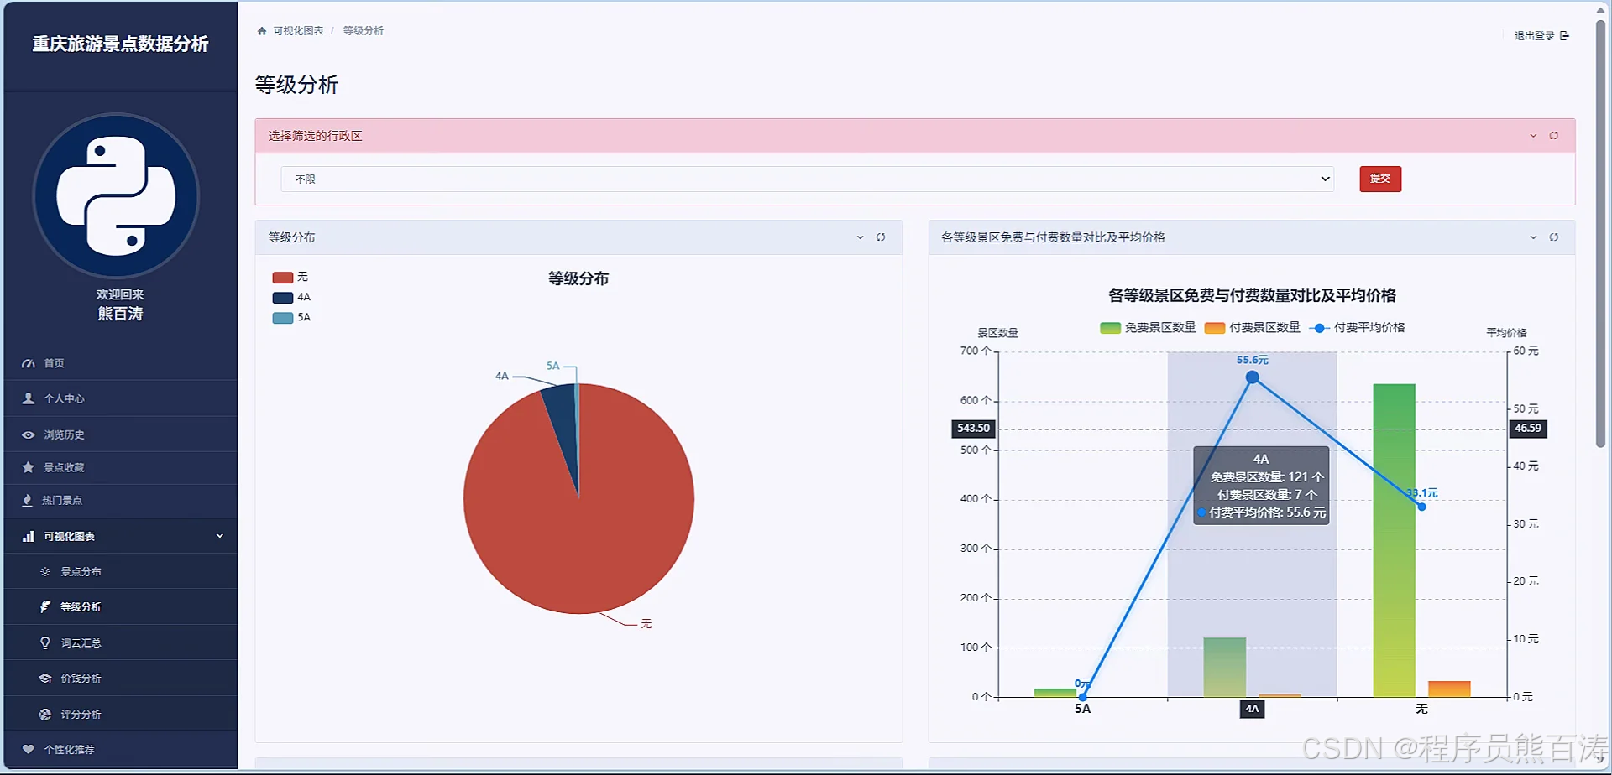
Task: Open 个人中心 menu item
Action: point(121,399)
